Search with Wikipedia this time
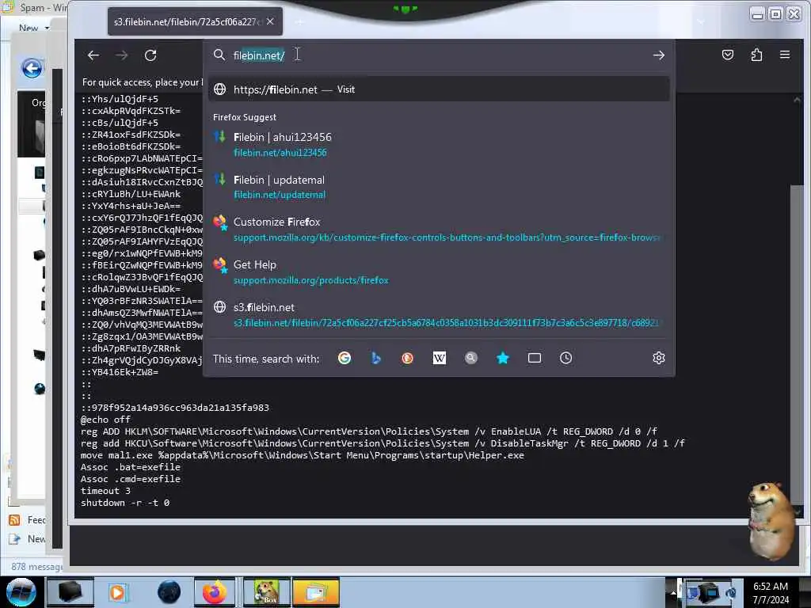811x608 pixels. 439,358
